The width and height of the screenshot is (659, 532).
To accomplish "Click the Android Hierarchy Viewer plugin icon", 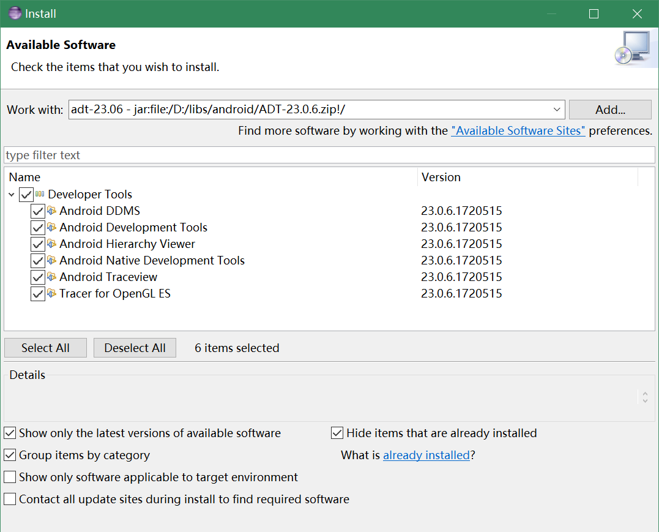I will coord(52,244).
